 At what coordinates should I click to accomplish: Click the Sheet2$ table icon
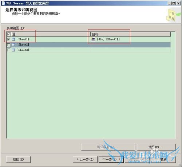coord(13,45)
